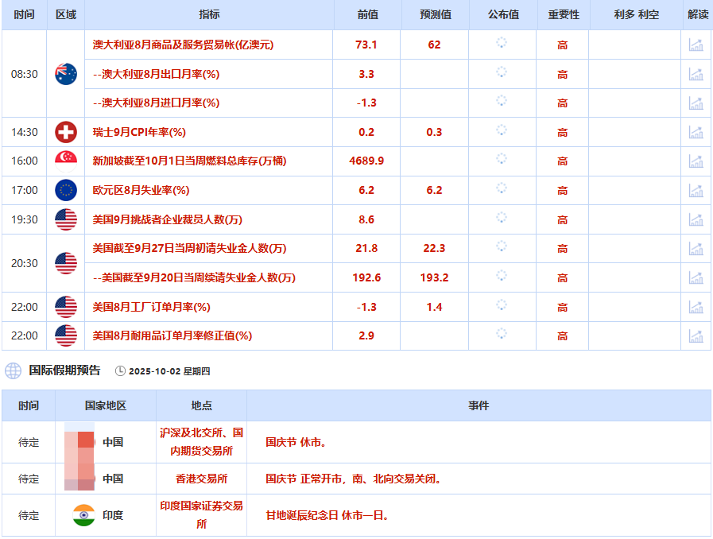Open chart icon for 欧元区8月失业率 row

point(696,190)
